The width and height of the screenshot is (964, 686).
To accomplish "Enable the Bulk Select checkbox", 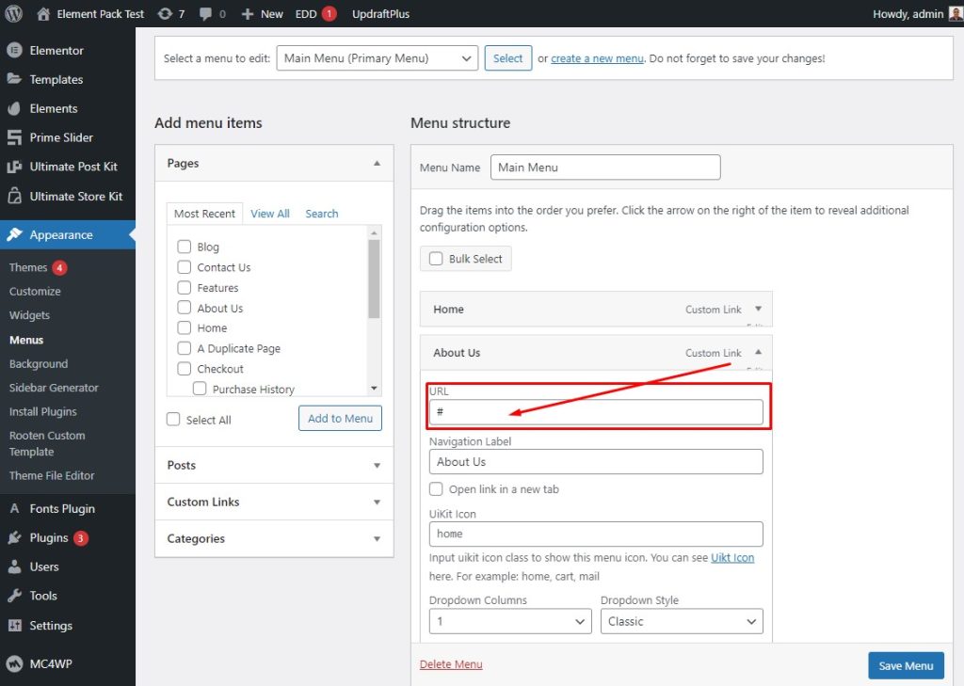I will coord(436,259).
